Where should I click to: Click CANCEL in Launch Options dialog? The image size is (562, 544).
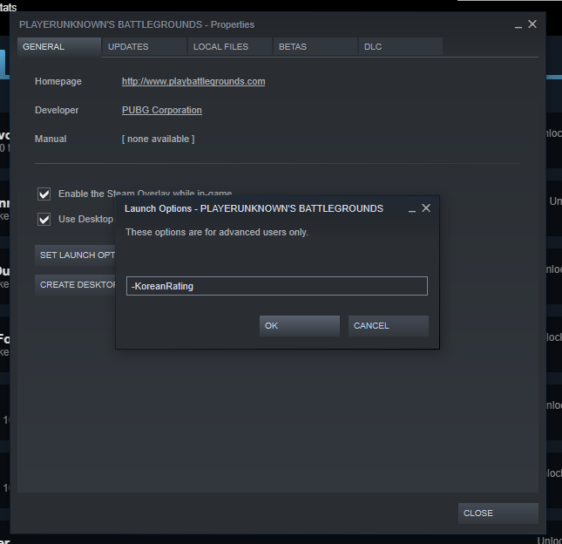pyautogui.click(x=389, y=326)
